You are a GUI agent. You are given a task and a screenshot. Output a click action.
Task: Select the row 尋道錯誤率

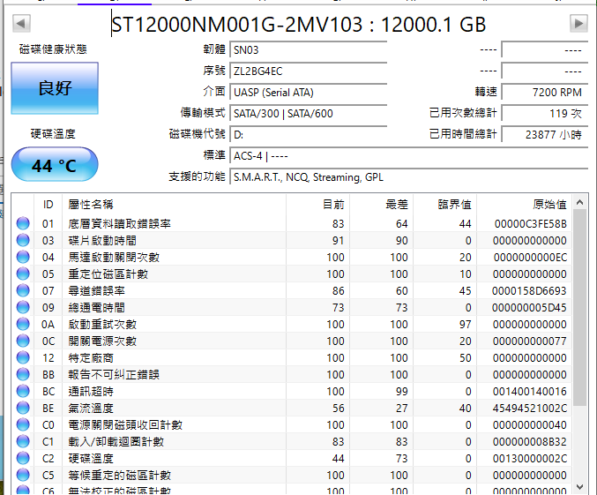(x=292, y=290)
